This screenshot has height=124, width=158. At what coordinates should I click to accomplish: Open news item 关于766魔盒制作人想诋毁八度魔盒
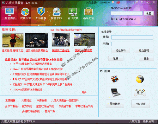[33, 64]
